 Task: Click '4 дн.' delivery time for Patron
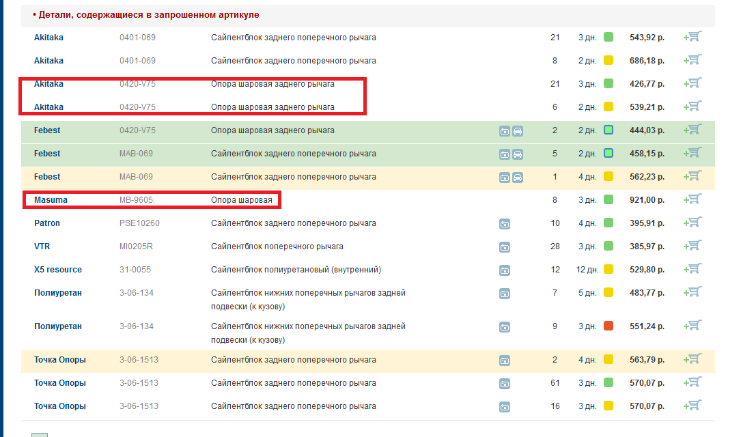pyautogui.click(x=587, y=223)
